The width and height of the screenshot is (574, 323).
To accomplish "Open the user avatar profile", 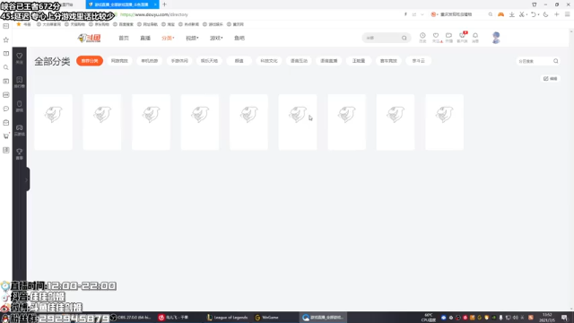I will coord(496,38).
